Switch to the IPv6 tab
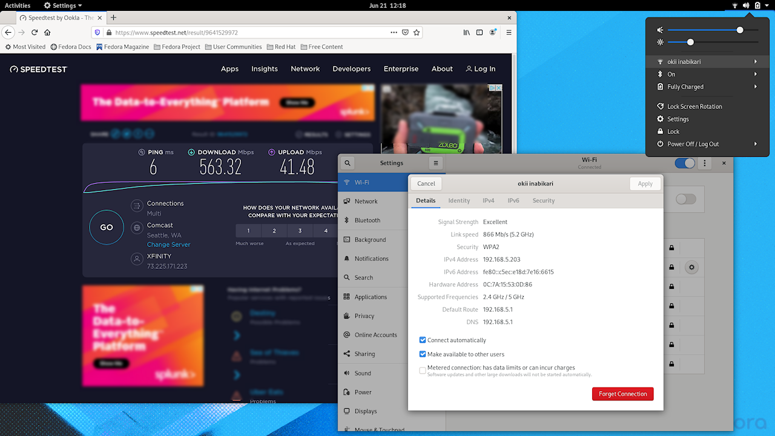 [x=513, y=200]
